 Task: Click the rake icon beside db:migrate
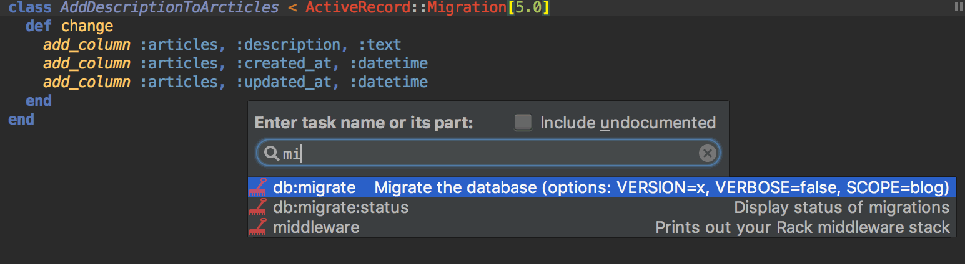point(259,187)
